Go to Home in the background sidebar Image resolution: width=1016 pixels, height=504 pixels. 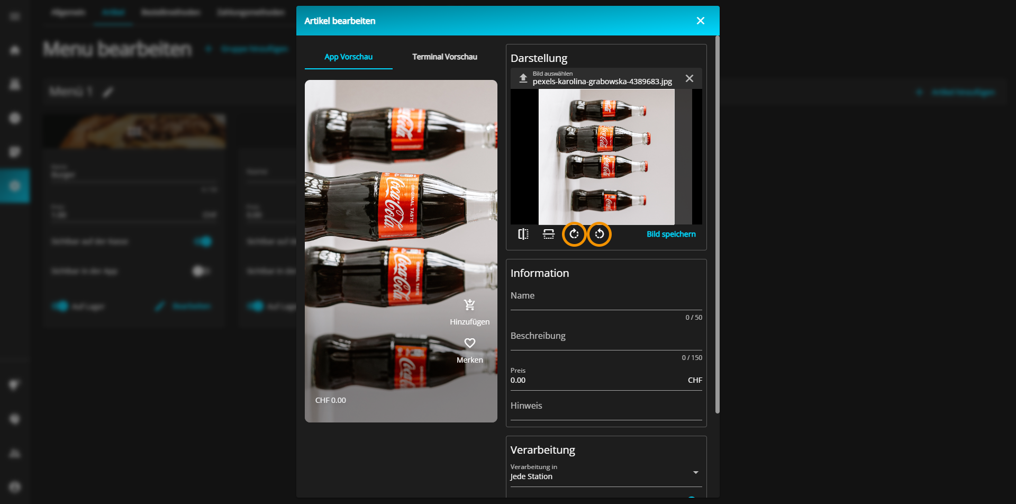point(15,50)
